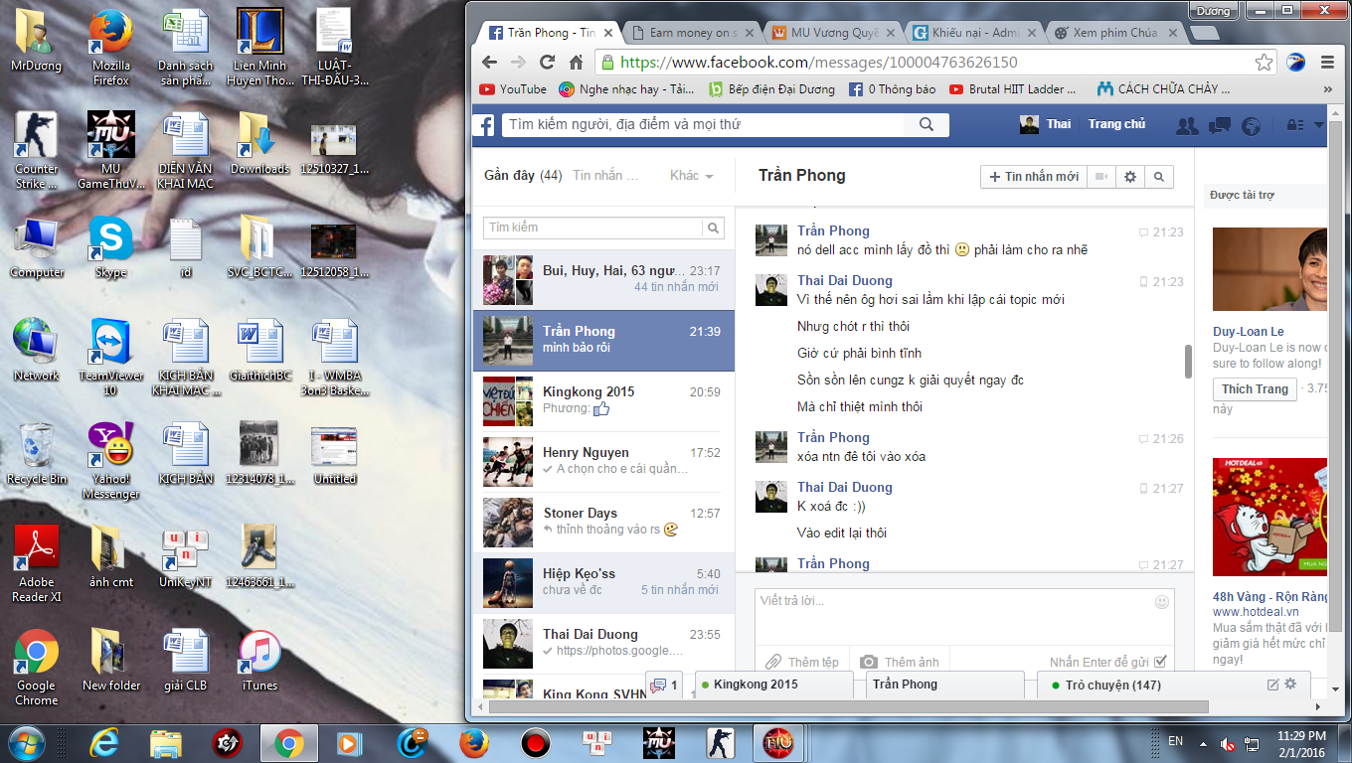Click the search-in-conversation magnifier icon
This screenshot has width=1352, height=763.
[1158, 177]
